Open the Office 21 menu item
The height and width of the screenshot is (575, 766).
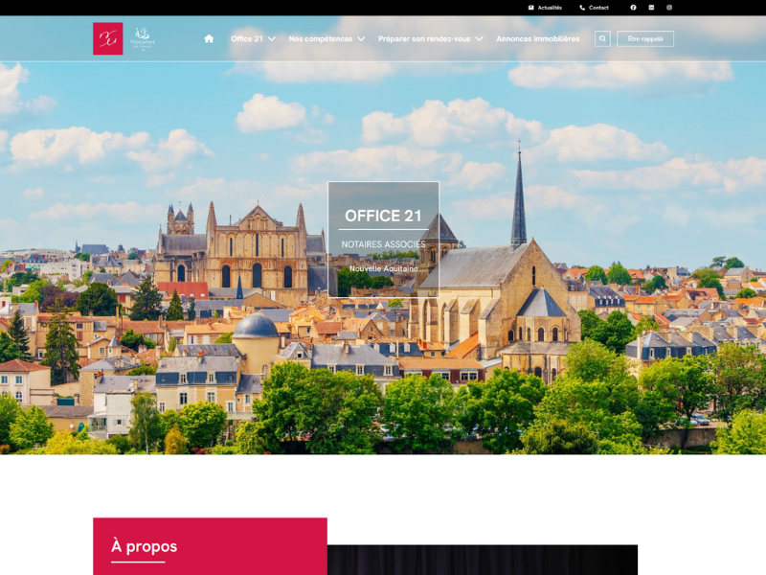(x=247, y=38)
